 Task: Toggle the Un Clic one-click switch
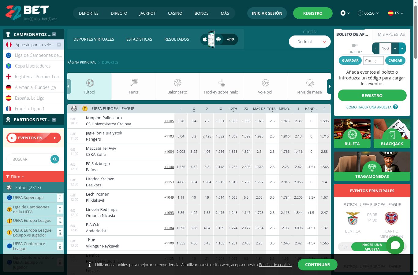point(355,46)
